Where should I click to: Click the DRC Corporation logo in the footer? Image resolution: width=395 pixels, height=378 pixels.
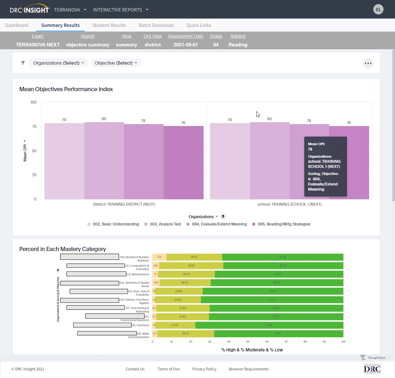coord(372,369)
